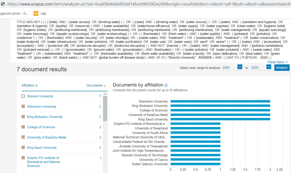The image size is (291, 173).
Task: Click the College of Sciences chart bar
Action: point(220,110)
